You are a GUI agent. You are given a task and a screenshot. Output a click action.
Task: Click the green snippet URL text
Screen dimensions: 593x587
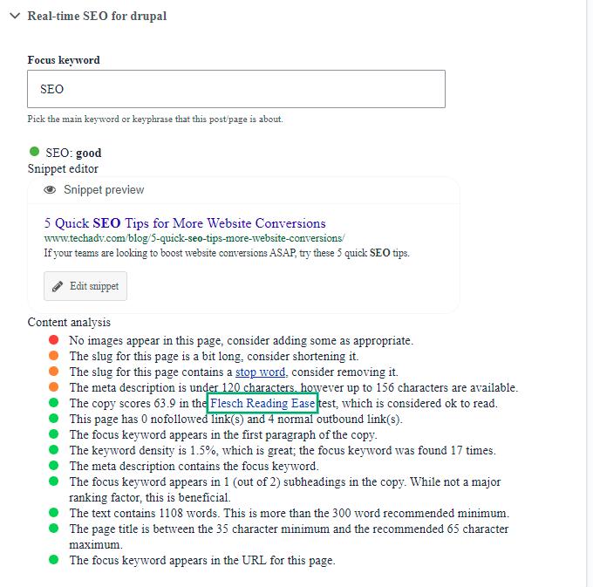click(194, 238)
